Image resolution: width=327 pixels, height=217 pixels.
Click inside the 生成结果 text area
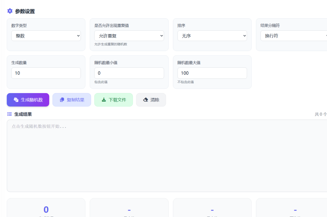tap(167, 156)
